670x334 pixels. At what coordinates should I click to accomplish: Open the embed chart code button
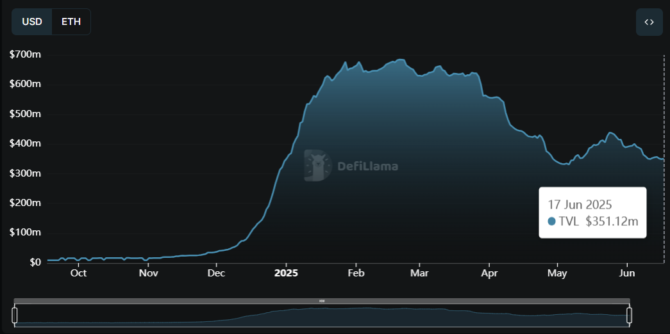coord(649,22)
